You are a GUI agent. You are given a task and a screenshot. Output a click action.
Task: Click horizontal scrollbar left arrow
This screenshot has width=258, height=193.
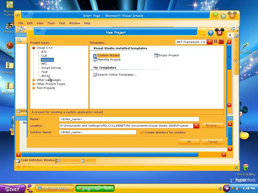tap(18, 155)
